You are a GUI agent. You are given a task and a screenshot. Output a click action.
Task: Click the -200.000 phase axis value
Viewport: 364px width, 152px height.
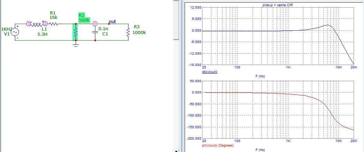tap(194, 138)
